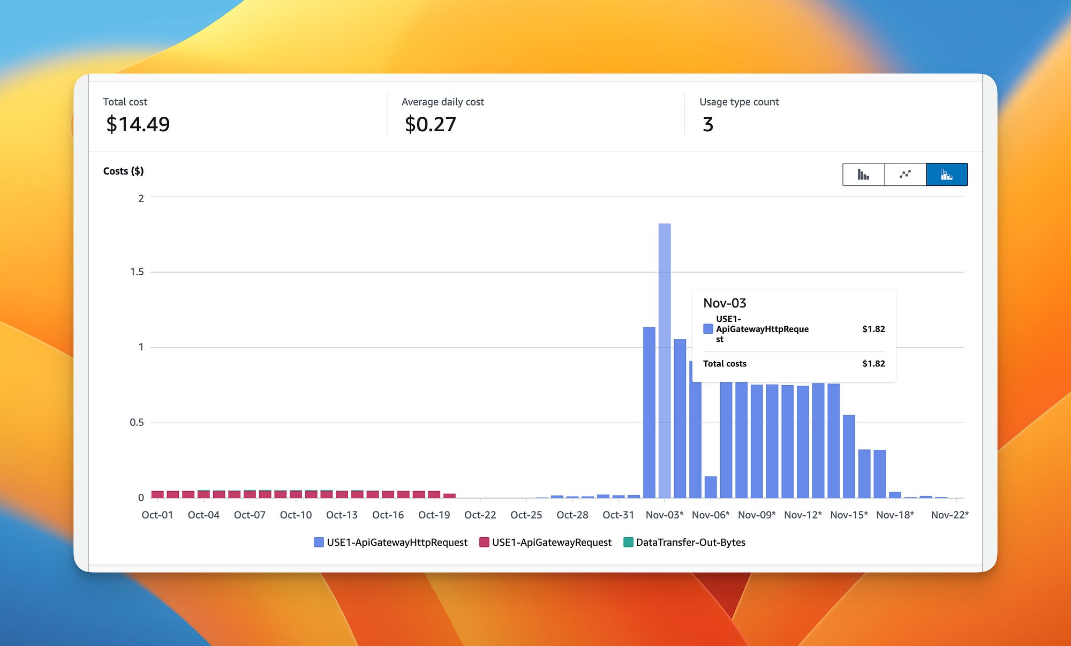The width and height of the screenshot is (1071, 646).
Task: Click the DataTransfer-Out-Bytes legend color icon
Action: (628, 542)
